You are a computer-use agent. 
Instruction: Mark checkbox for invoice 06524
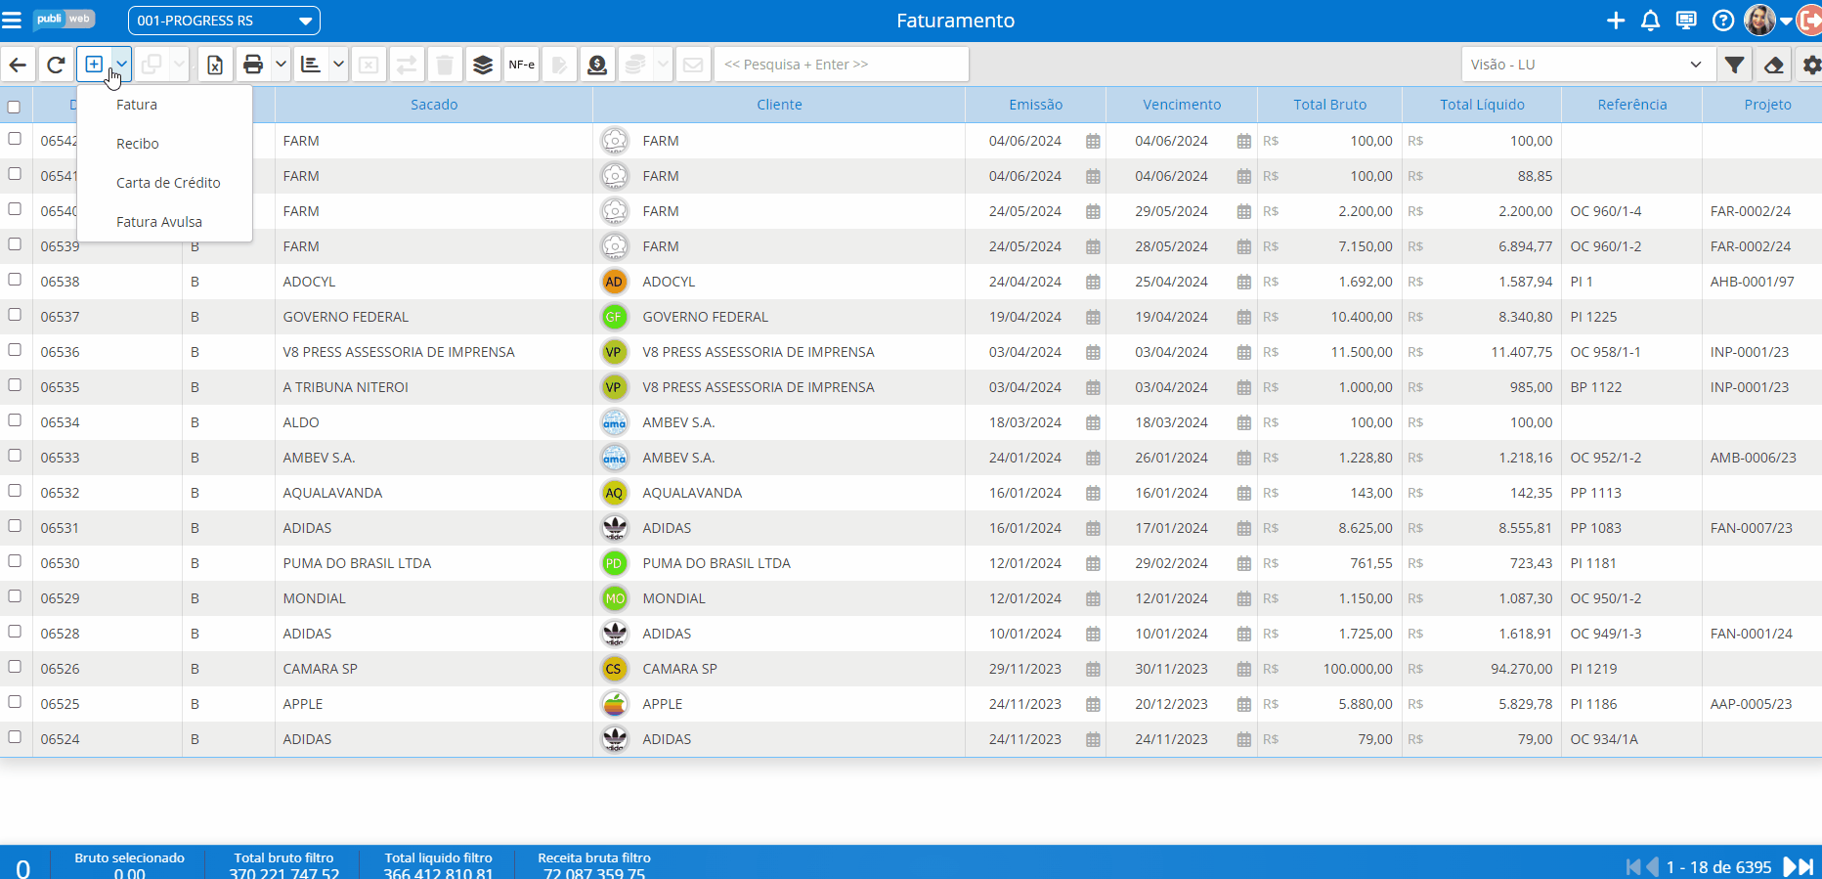tap(15, 737)
